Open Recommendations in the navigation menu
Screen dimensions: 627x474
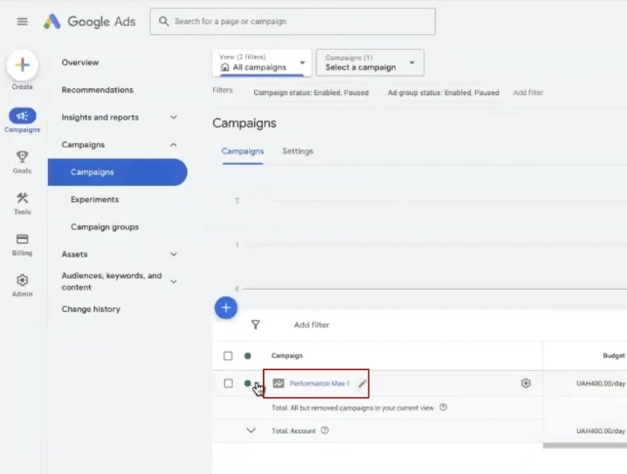pos(97,90)
